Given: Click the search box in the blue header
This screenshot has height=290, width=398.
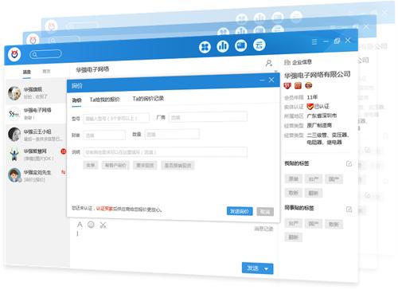Looking at the screenshot, I should tap(45, 54).
